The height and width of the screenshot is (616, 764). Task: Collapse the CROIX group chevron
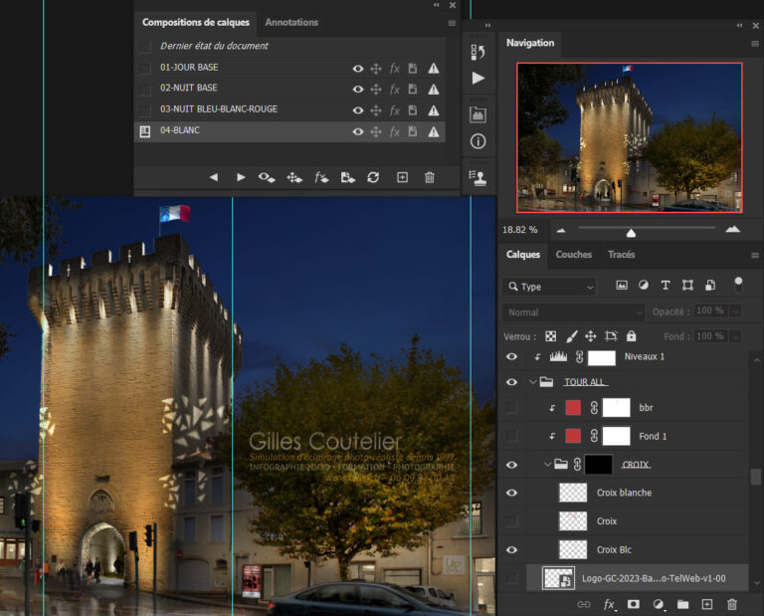point(547,465)
